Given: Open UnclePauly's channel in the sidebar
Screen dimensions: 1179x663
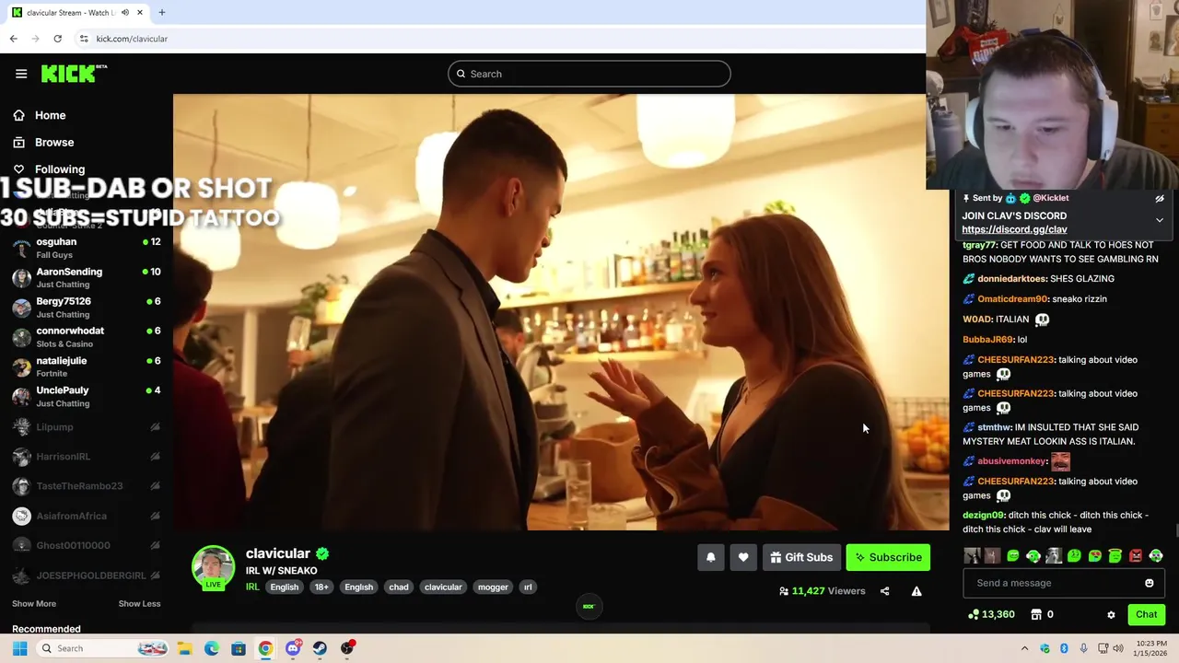Looking at the screenshot, I should (87, 396).
